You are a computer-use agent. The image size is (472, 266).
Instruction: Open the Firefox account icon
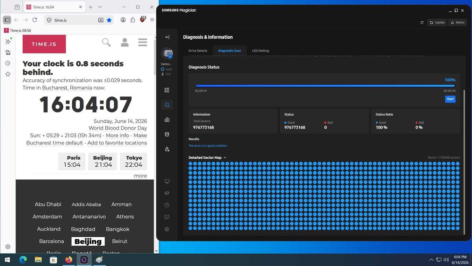click(x=123, y=20)
